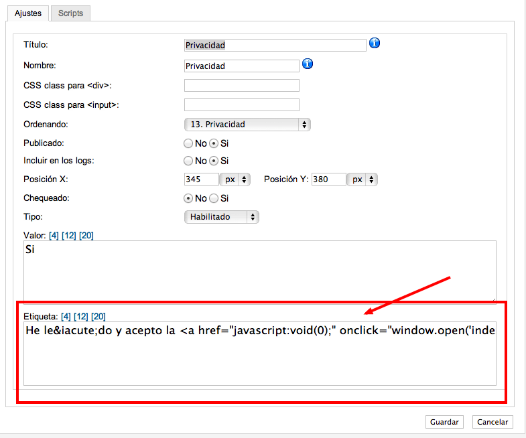This screenshot has height=438, width=526.
Task: Open the Ordenando dropdown showing 13. Privacidad
Action: 247,125
